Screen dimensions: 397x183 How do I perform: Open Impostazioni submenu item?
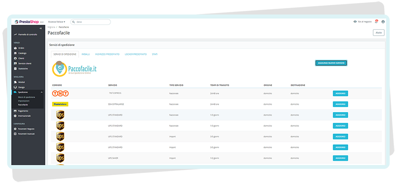[23, 101]
